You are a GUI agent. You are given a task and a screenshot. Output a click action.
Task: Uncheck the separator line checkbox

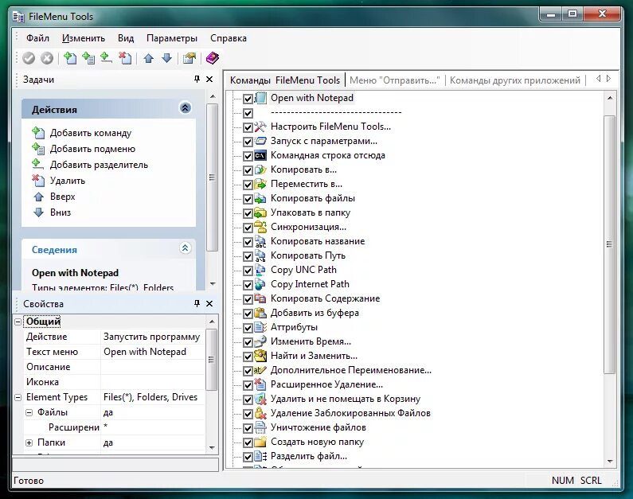point(248,113)
